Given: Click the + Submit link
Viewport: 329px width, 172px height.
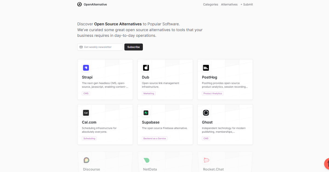Looking at the screenshot, I should [246, 4].
